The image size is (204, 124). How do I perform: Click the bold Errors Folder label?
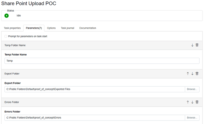click(12, 112)
